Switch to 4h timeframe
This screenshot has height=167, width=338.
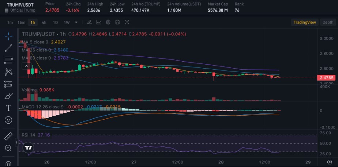44,22
